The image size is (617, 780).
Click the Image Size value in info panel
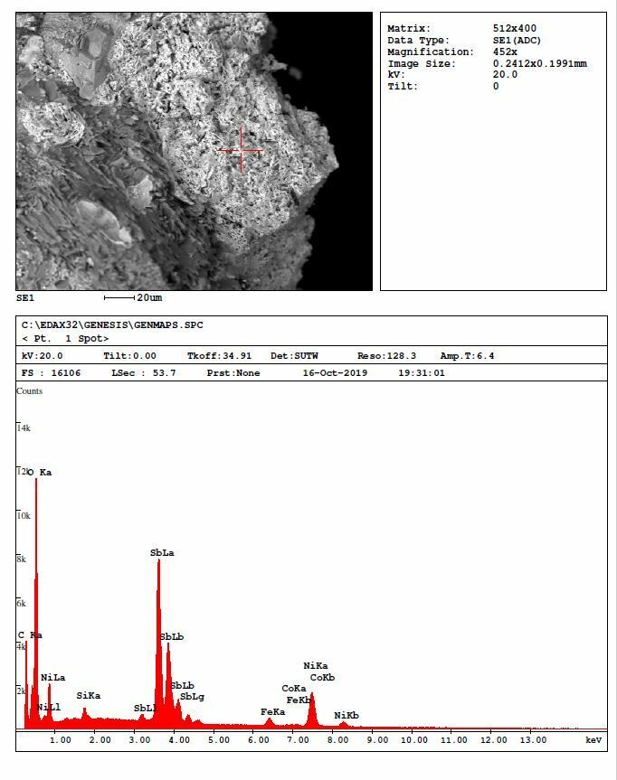click(539, 63)
